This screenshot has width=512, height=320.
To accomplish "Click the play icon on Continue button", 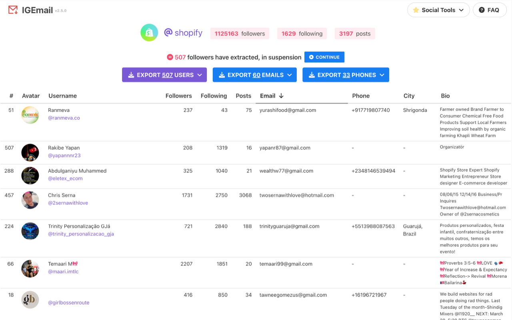I will click(311, 57).
